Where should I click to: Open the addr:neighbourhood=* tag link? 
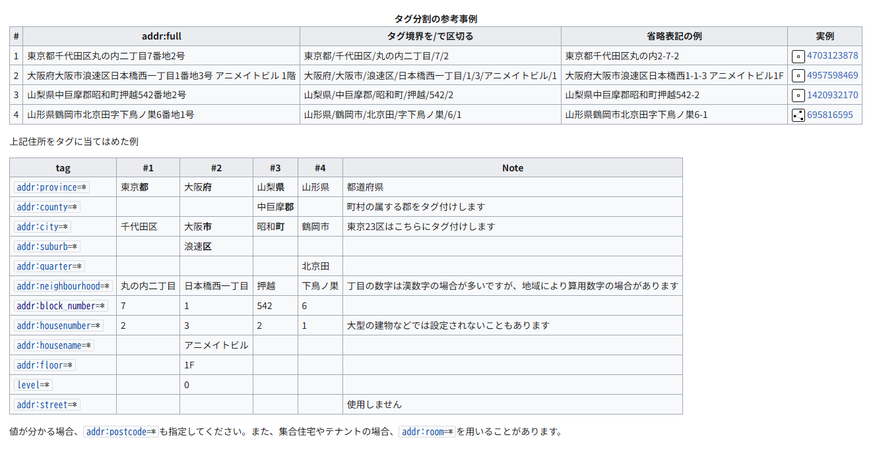[63, 286]
